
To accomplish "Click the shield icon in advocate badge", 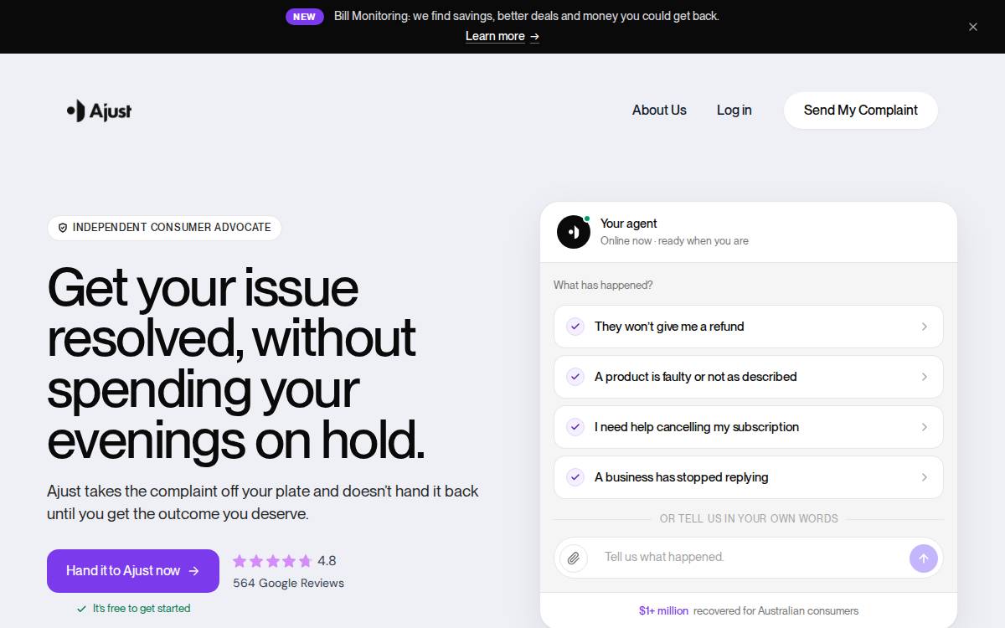I will tap(63, 228).
